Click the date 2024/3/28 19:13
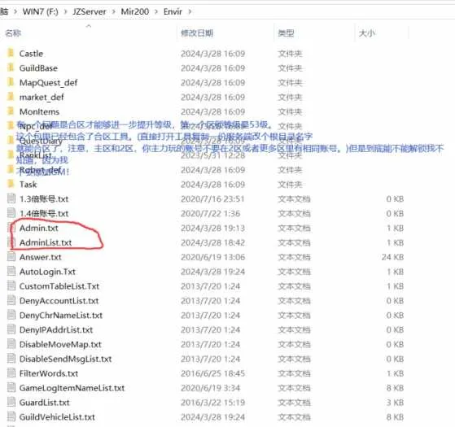The width and height of the screenshot is (455, 427). pyautogui.click(x=212, y=228)
